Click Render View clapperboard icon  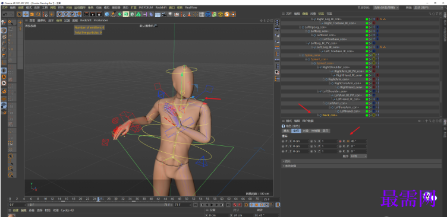(86, 14)
